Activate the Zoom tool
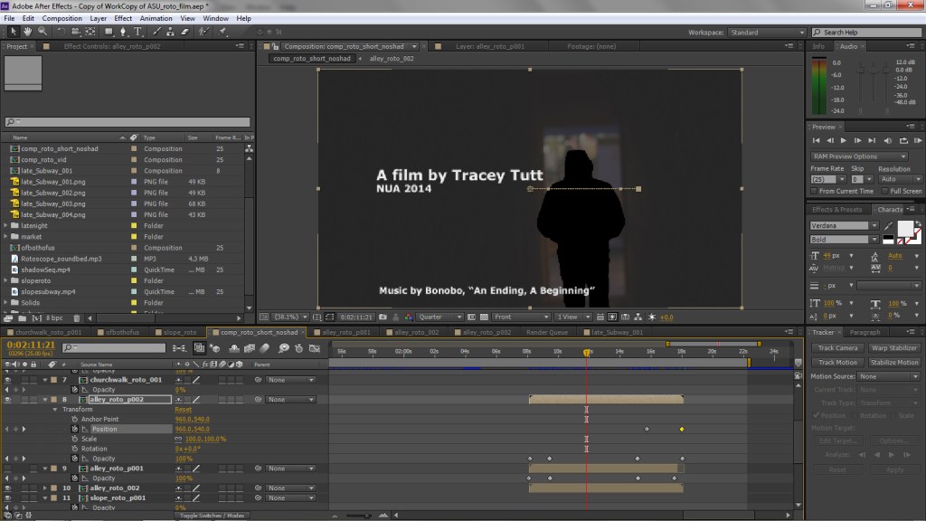The width and height of the screenshot is (926, 521). 43,33
